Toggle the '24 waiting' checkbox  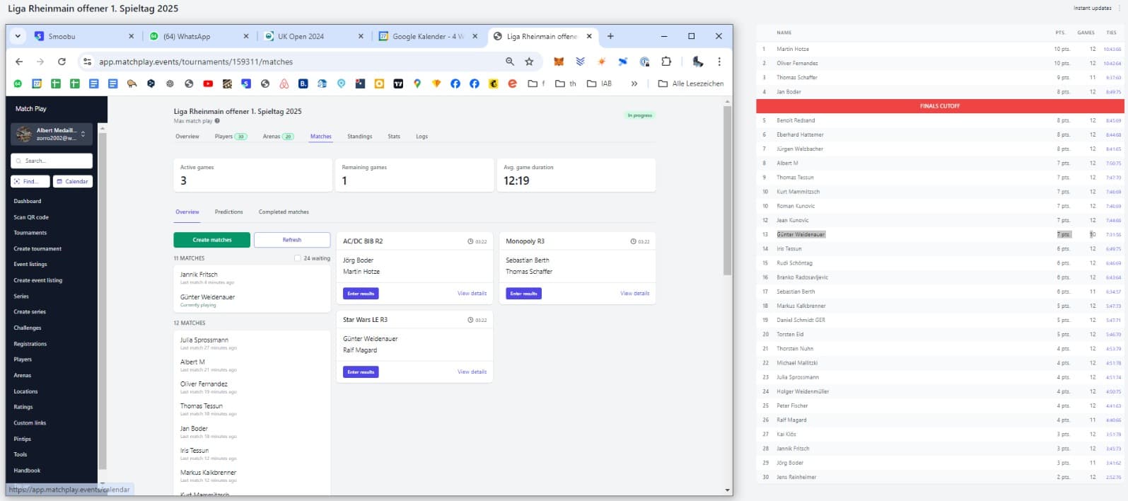[298, 258]
